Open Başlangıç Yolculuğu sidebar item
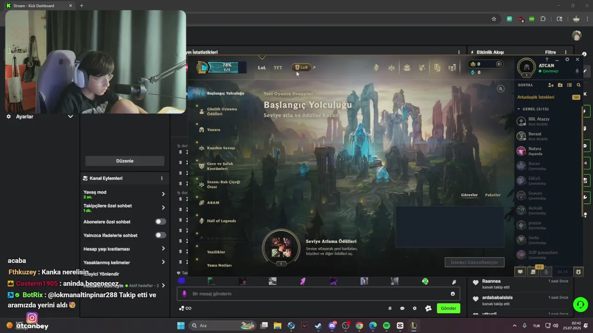 click(x=225, y=93)
